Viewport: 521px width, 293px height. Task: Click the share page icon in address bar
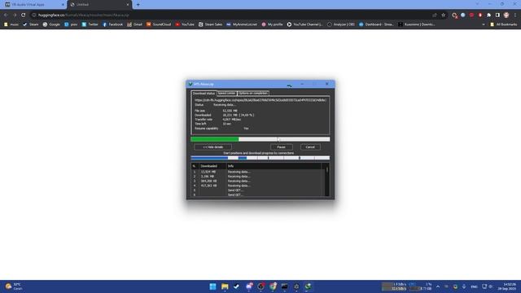[x=434, y=15]
